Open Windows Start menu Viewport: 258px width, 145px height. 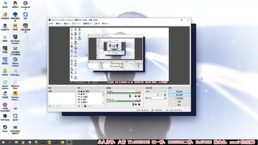(x=3, y=142)
